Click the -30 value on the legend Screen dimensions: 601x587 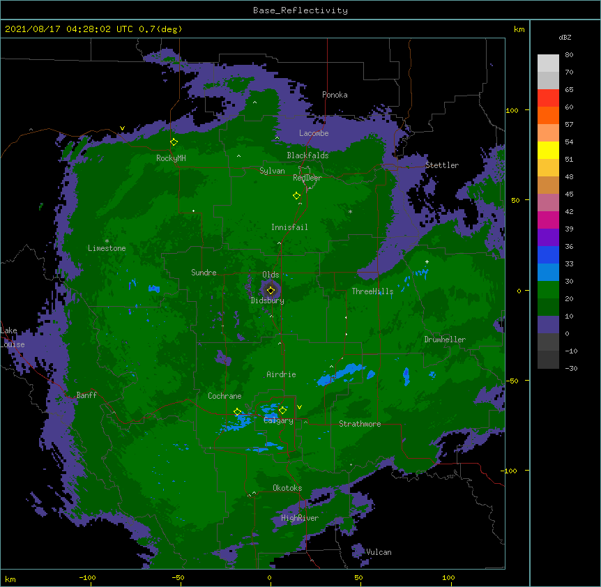click(x=571, y=368)
